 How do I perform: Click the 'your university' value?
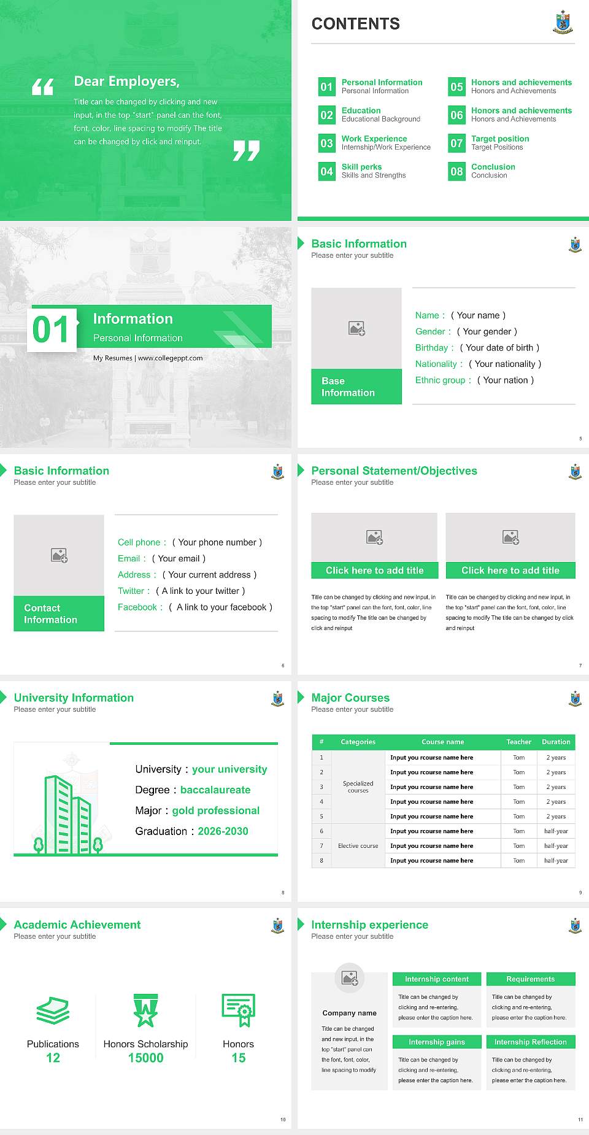[x=229, y=769]
